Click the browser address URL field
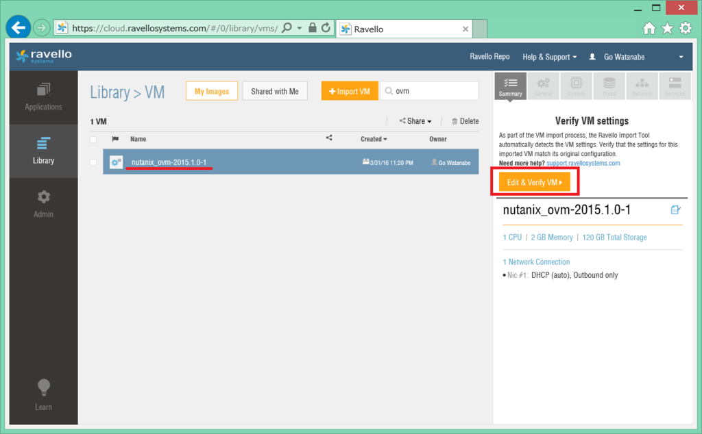 point(175,28)
